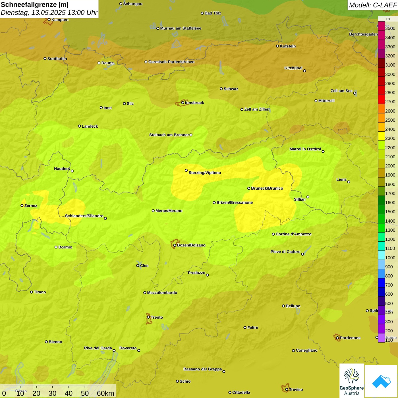Click the Garmisch-Partenkirchen label
Image resolution: width=398 pixels, height=398 pixels.
[171, 62]
